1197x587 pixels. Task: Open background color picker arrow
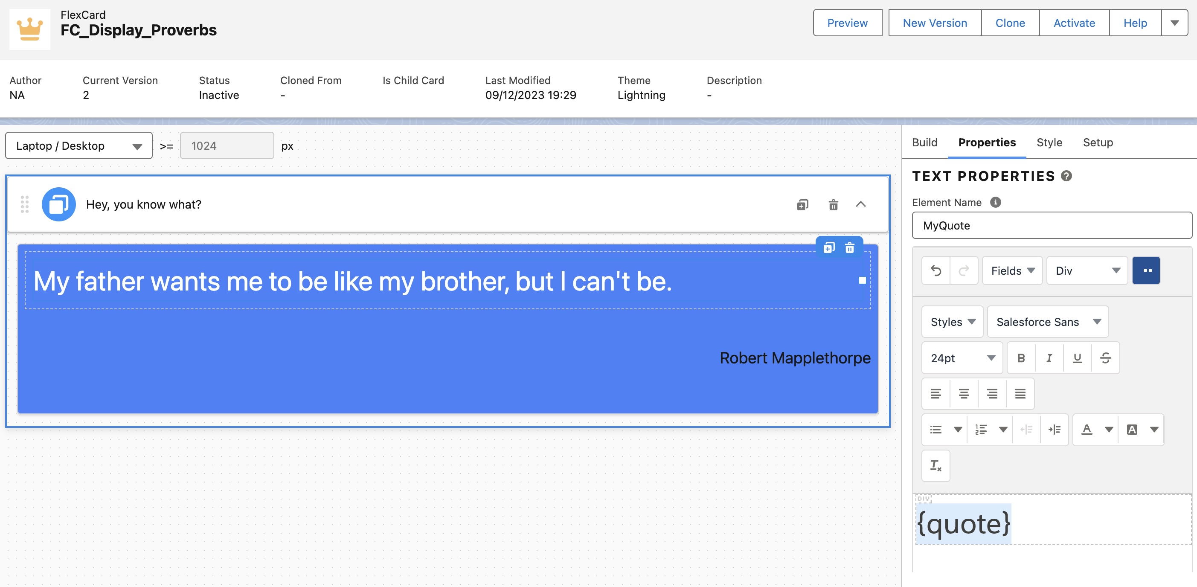(x=1154, y=430)
